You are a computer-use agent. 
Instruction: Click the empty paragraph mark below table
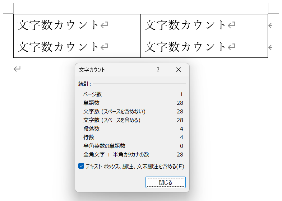click(x=17, y=69)
